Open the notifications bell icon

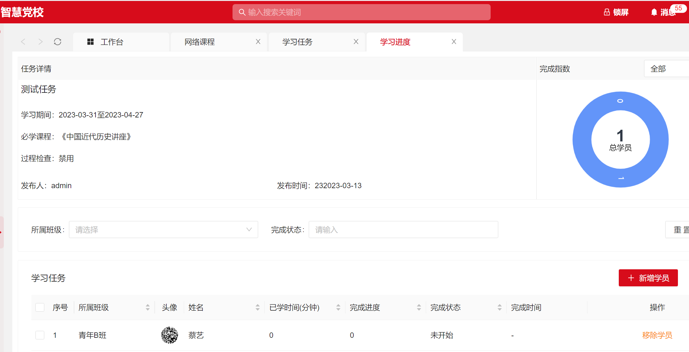coord(654,12)
